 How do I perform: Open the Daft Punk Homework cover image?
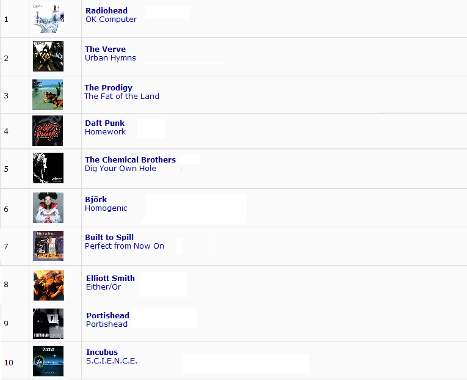48,131
